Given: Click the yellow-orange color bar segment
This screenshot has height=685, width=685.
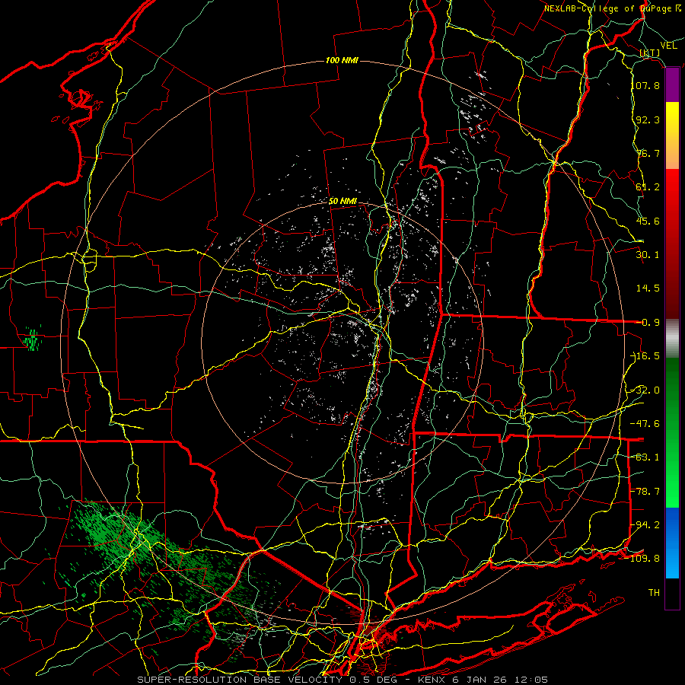Looking at the screenshot, I should pos(672,135).
